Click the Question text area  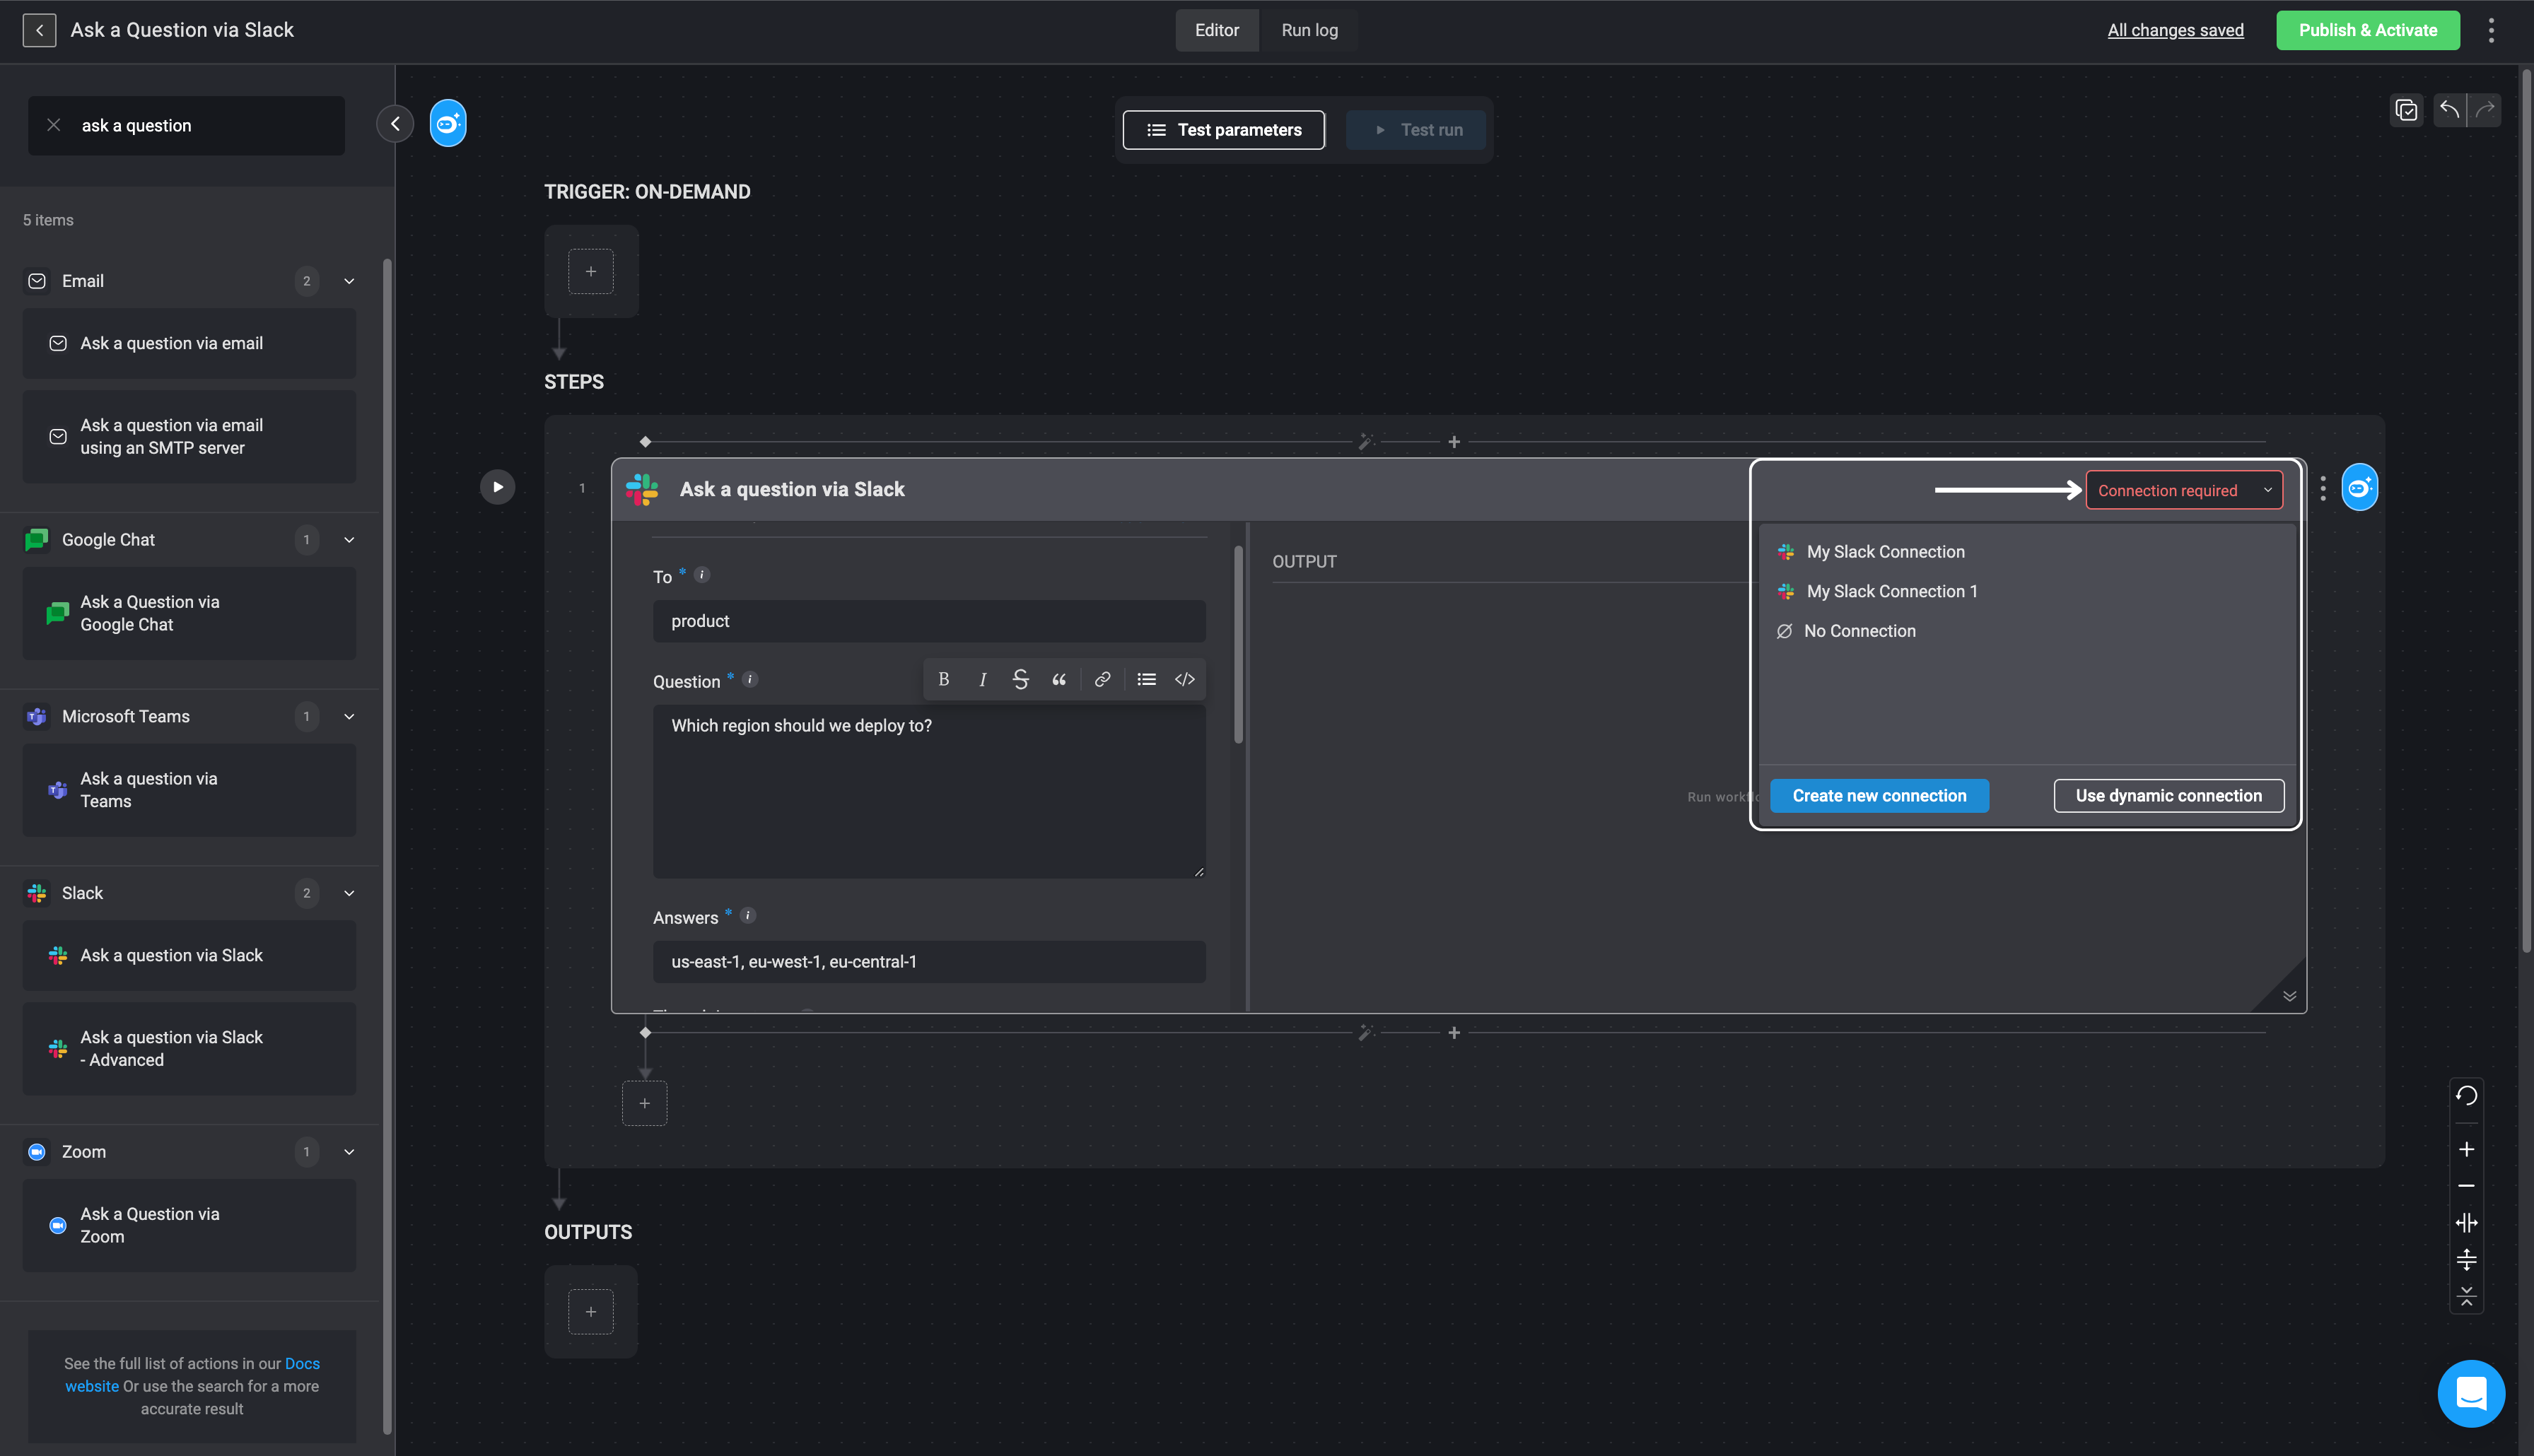(929, 792)
